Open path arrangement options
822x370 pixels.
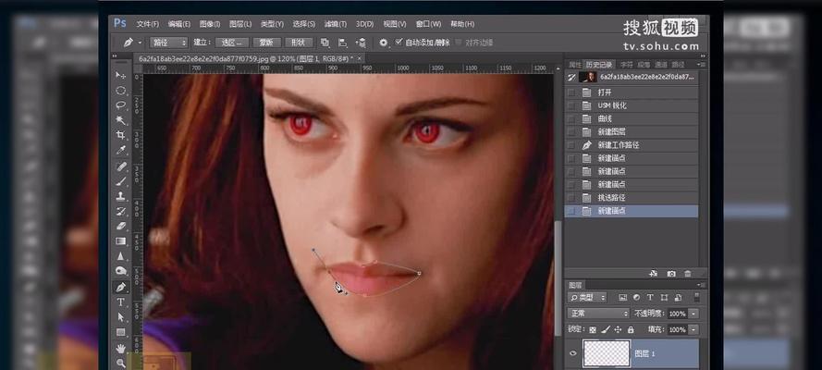[361, 43]
